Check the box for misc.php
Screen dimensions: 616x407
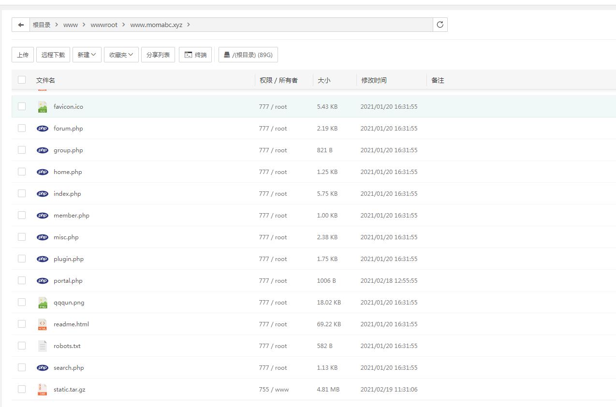point(22,237)
